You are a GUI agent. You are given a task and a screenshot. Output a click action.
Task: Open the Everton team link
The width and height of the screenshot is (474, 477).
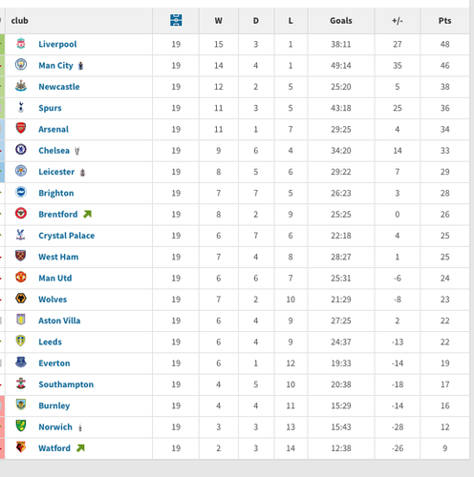point(54,363)
